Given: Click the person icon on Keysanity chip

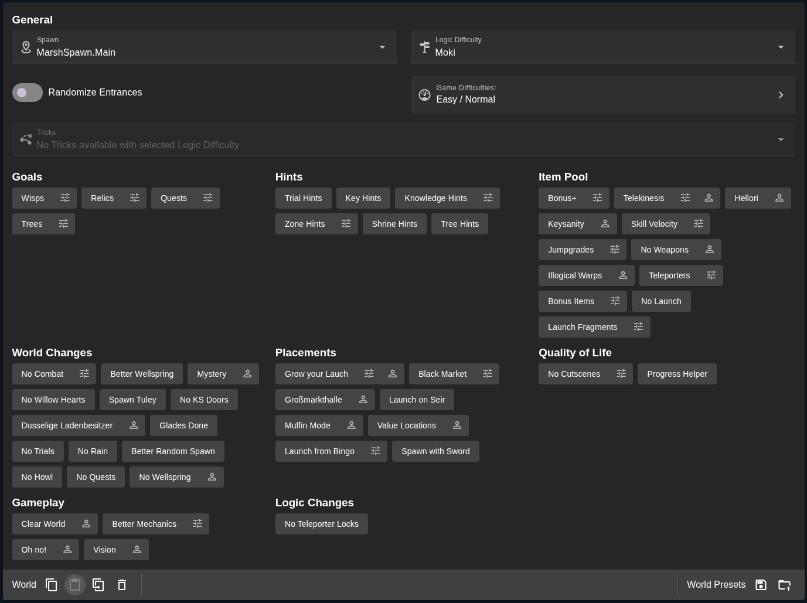Looking at the screenshot, I should click(x=605, y=224).
